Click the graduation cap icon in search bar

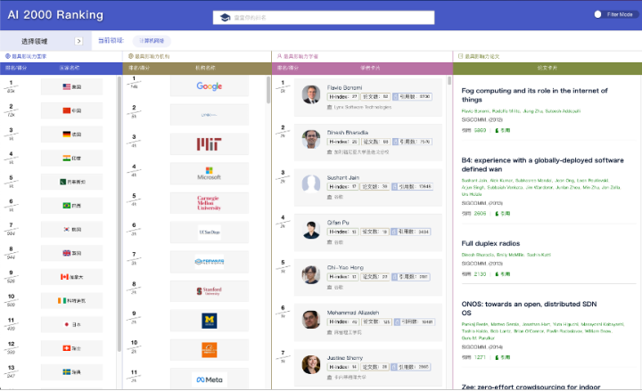[x=226, y=18]
